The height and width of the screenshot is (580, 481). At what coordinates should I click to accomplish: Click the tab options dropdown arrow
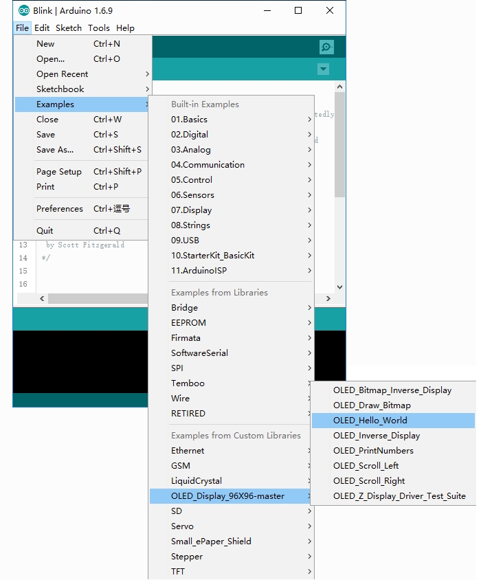(x=323, y=69)
